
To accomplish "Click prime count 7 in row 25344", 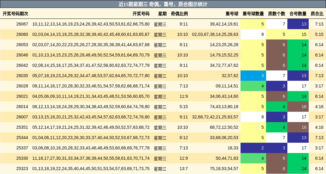I will coord(277,138).
